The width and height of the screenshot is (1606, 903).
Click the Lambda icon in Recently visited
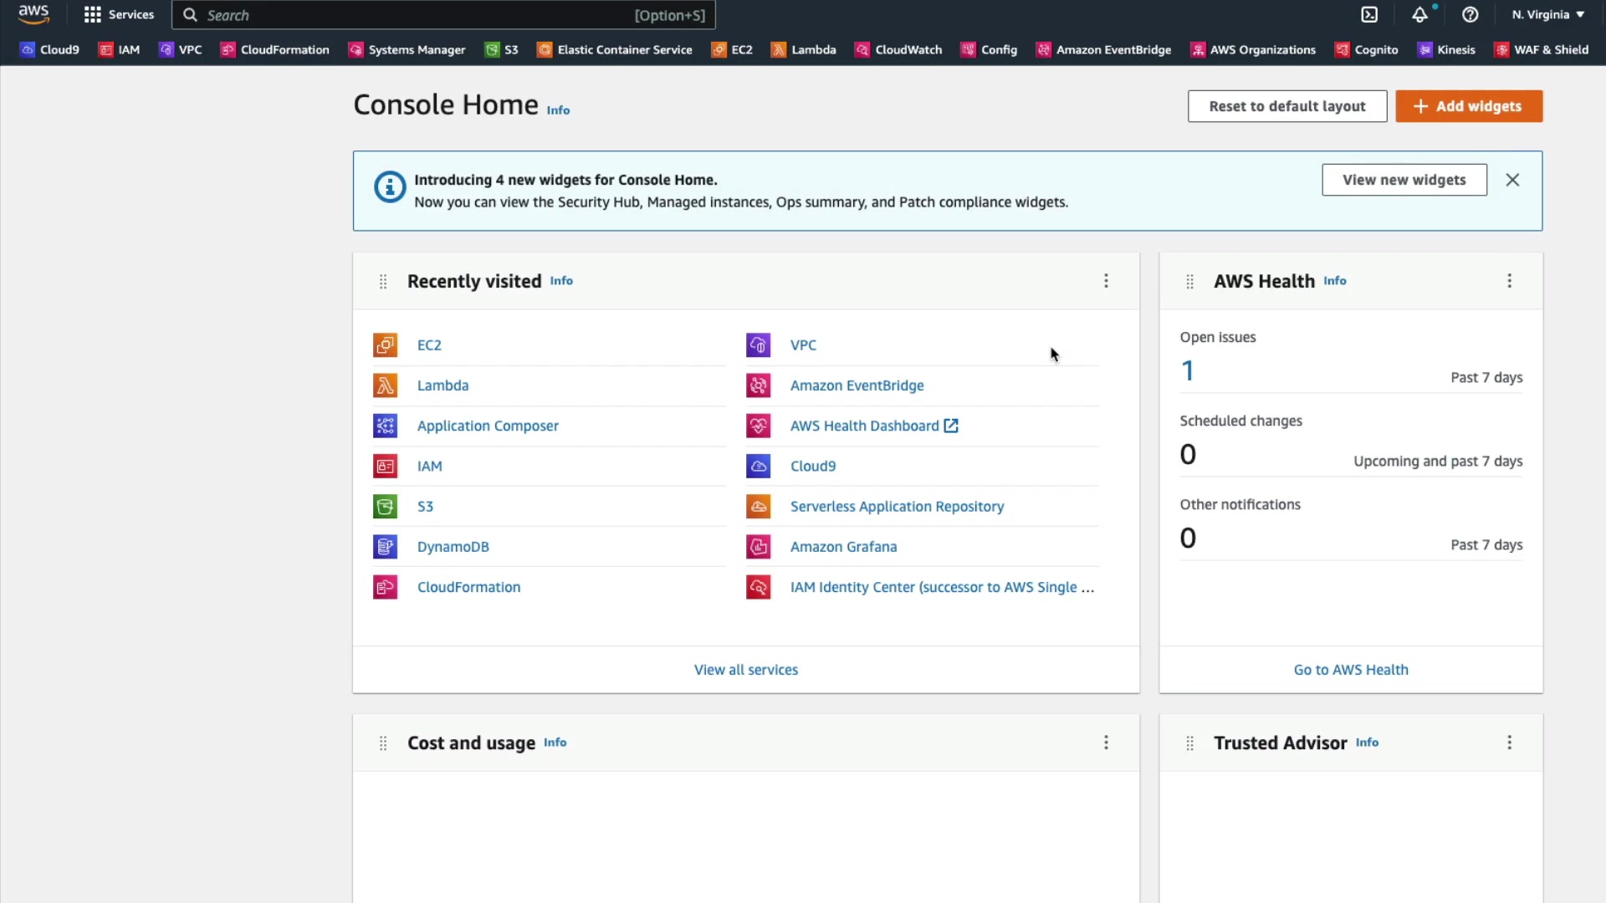(x=385, y=385)
